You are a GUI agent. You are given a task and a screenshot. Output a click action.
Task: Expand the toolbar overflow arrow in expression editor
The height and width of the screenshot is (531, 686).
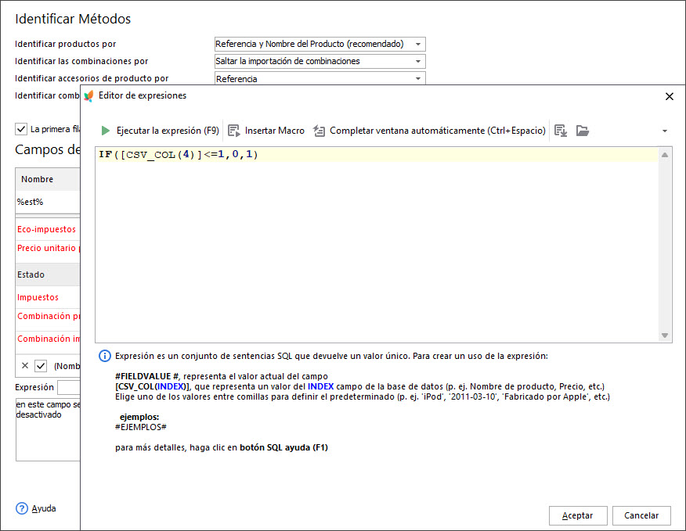(x=665, y=131)
